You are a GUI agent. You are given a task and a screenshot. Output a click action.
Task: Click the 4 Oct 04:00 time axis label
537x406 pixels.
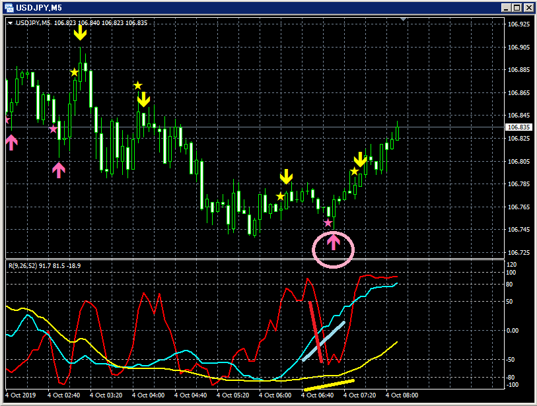pos(149,395)
